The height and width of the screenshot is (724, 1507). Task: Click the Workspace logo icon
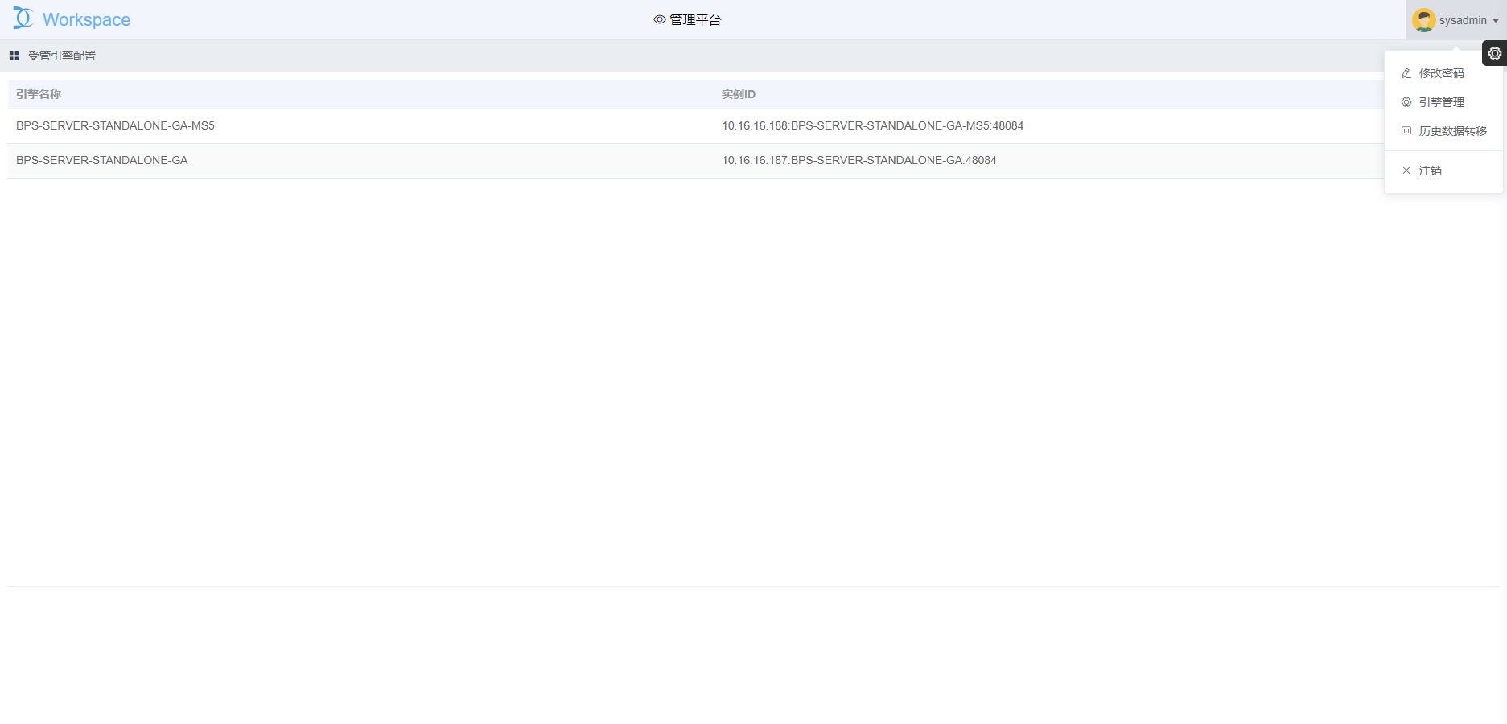[x=23, y=18]
